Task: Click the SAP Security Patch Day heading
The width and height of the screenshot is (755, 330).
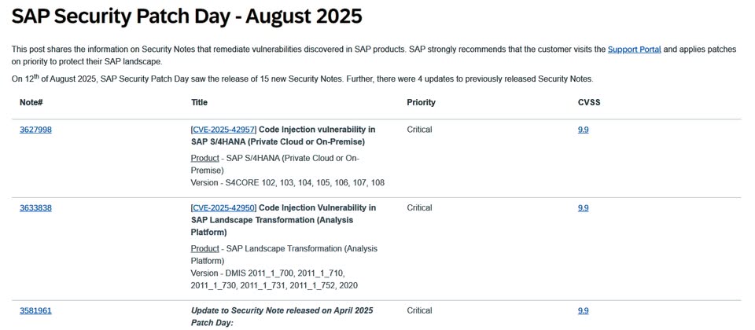Action: coord(187,16)
